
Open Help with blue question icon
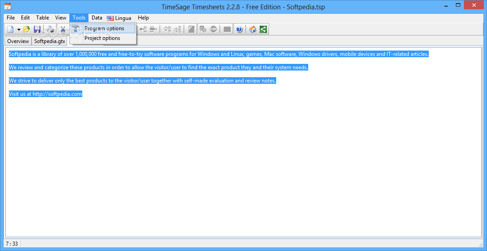point(239,29)
